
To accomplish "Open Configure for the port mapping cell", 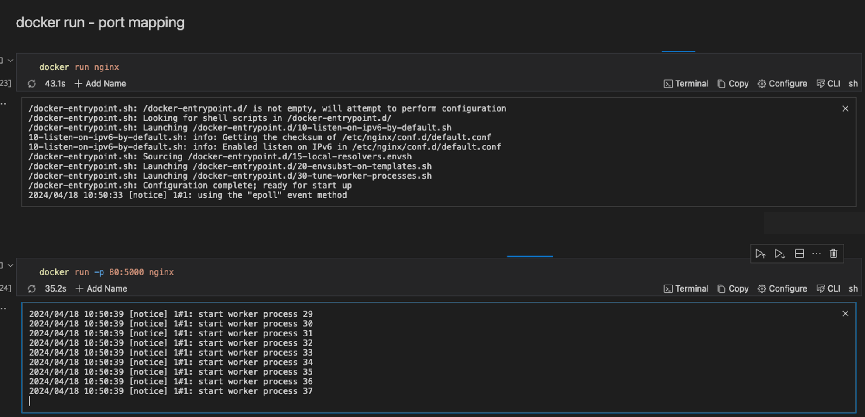I will (782, 288).
